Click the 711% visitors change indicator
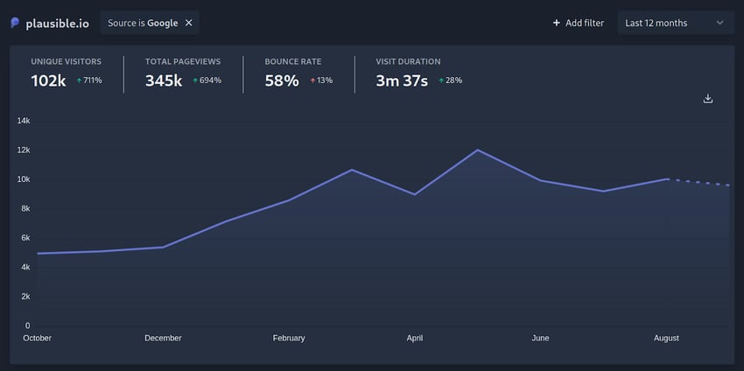Screen dimensions: 744x371 (89, 80)
